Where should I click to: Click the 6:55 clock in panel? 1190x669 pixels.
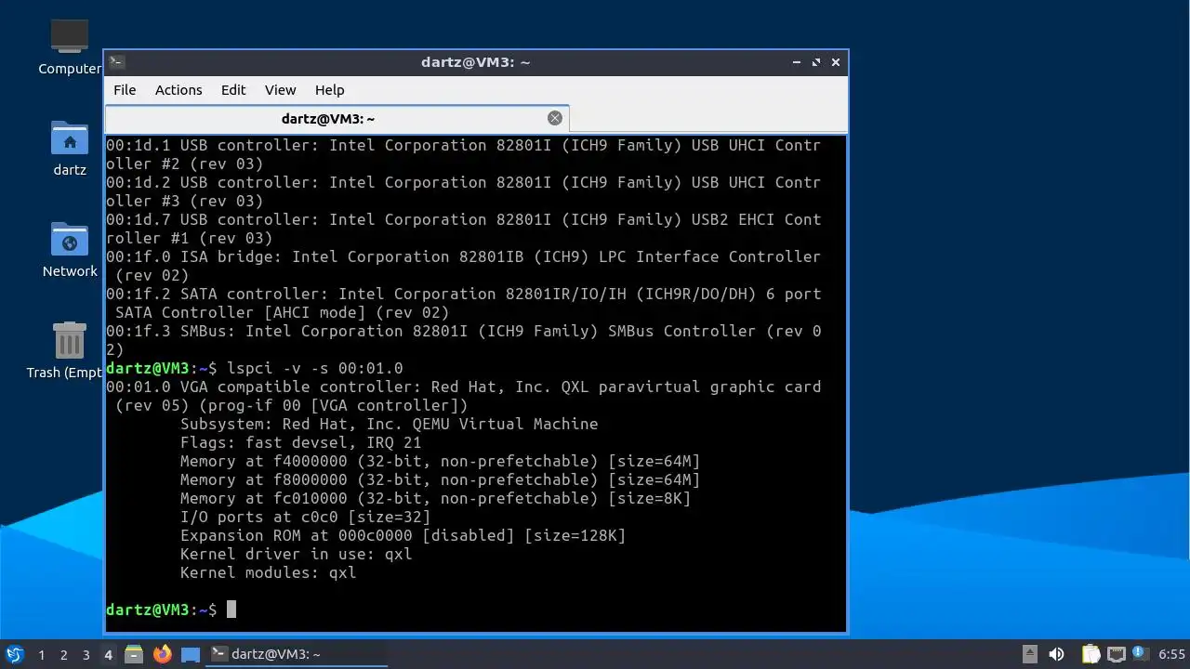(1171, 654)
